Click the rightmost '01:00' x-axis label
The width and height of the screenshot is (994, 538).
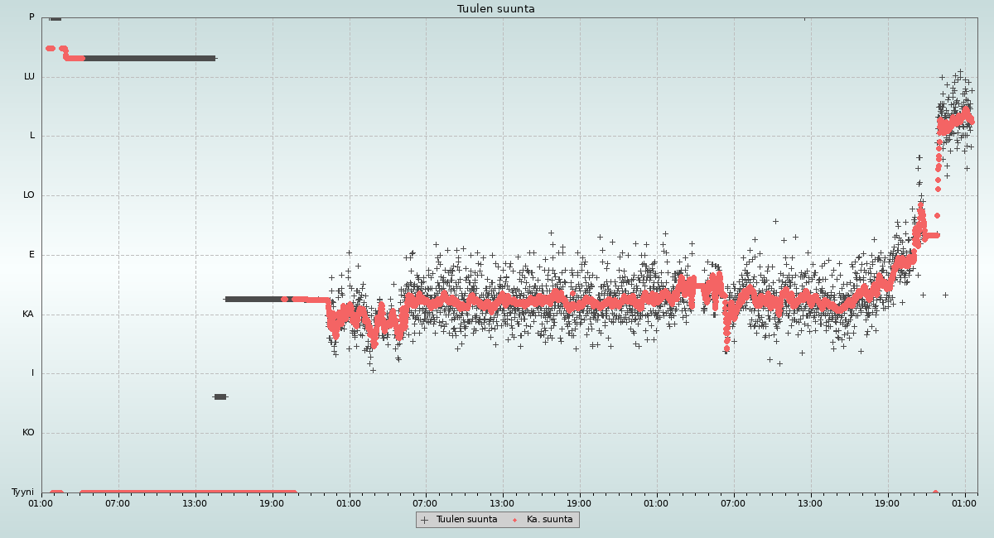coord(964,503)
